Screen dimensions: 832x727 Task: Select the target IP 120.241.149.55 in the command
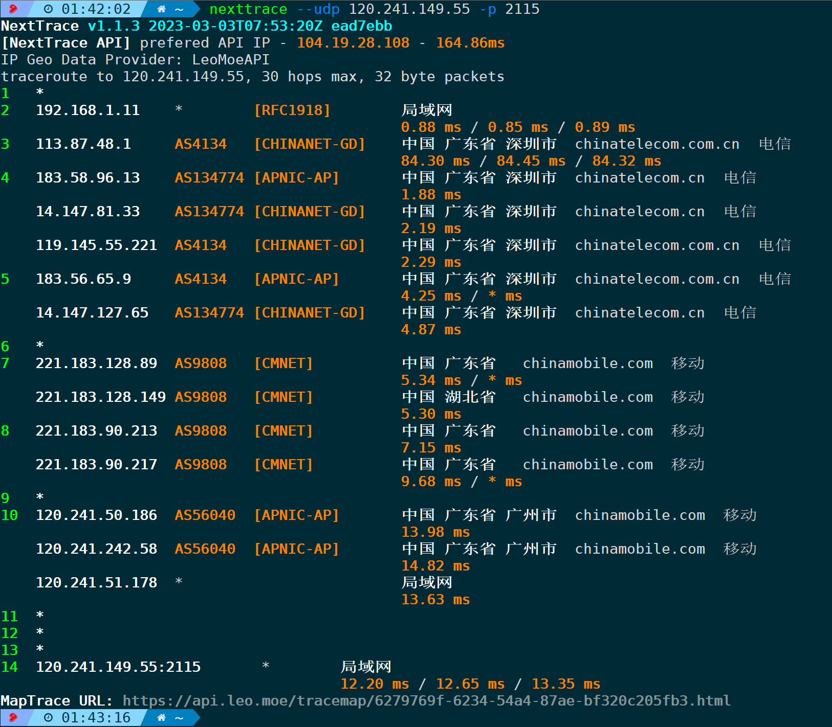[x=409, y=9]
